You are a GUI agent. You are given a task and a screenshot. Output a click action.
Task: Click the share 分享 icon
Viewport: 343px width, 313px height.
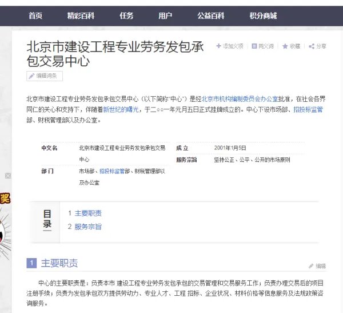(312, 46)
